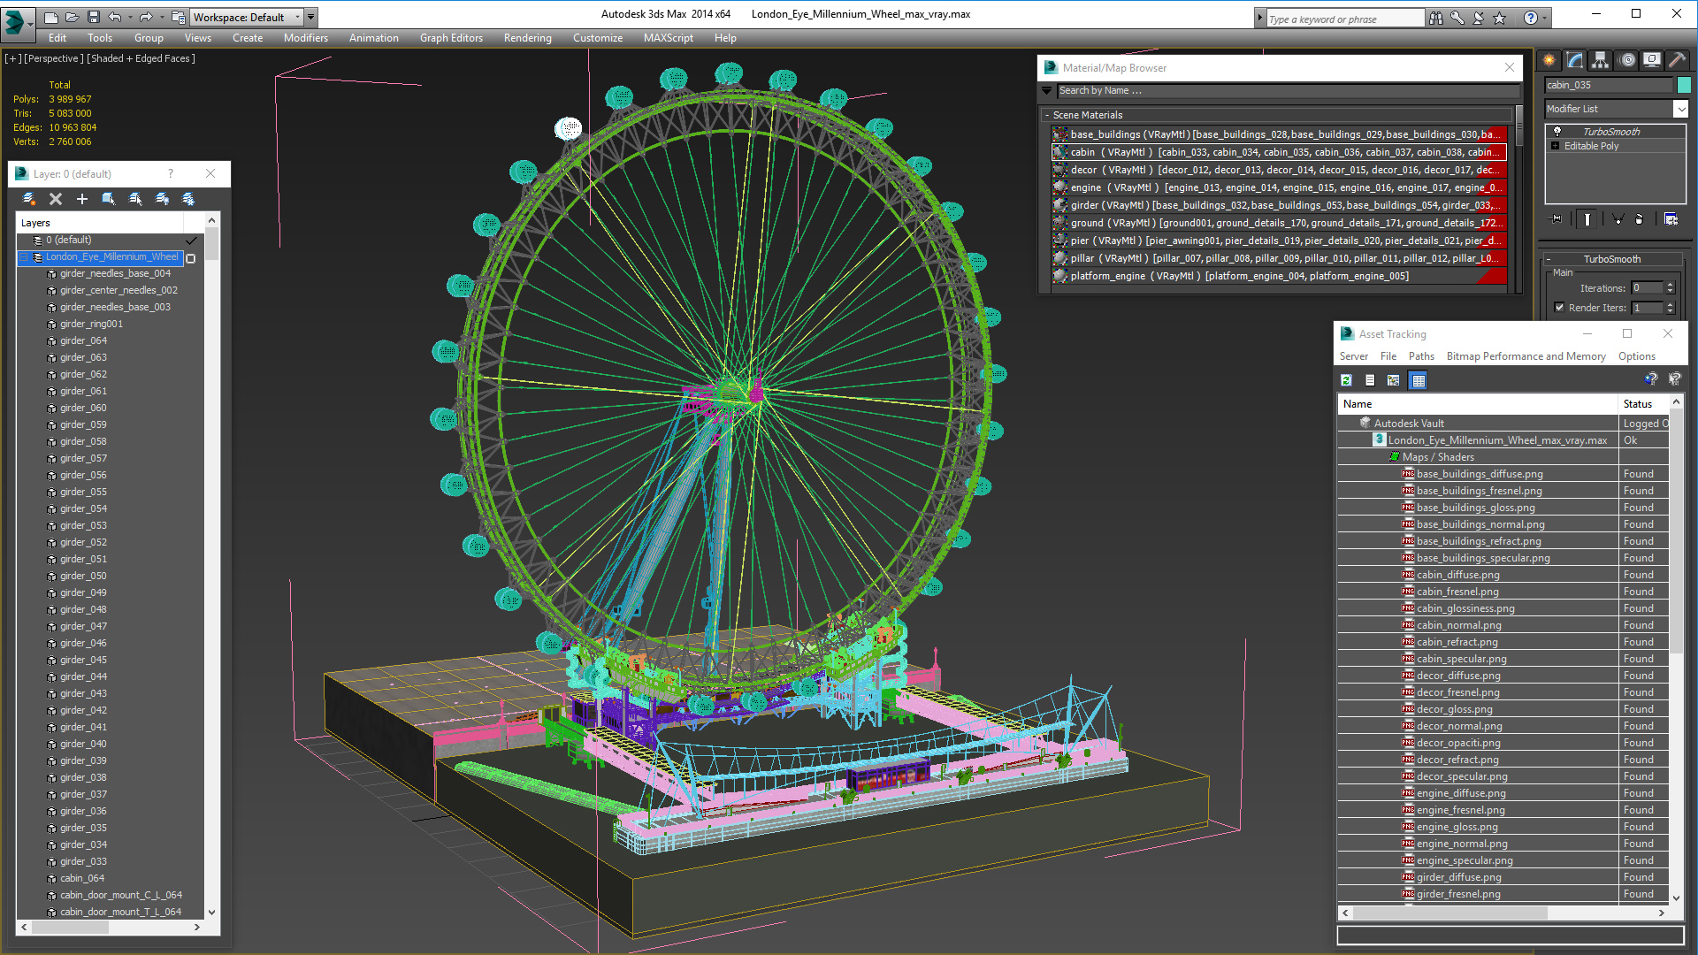The image size is (1698, 955).
Task: Open Paths menu in Asset Tracking
Action: pyautogui.click(x=1421, y=356)
